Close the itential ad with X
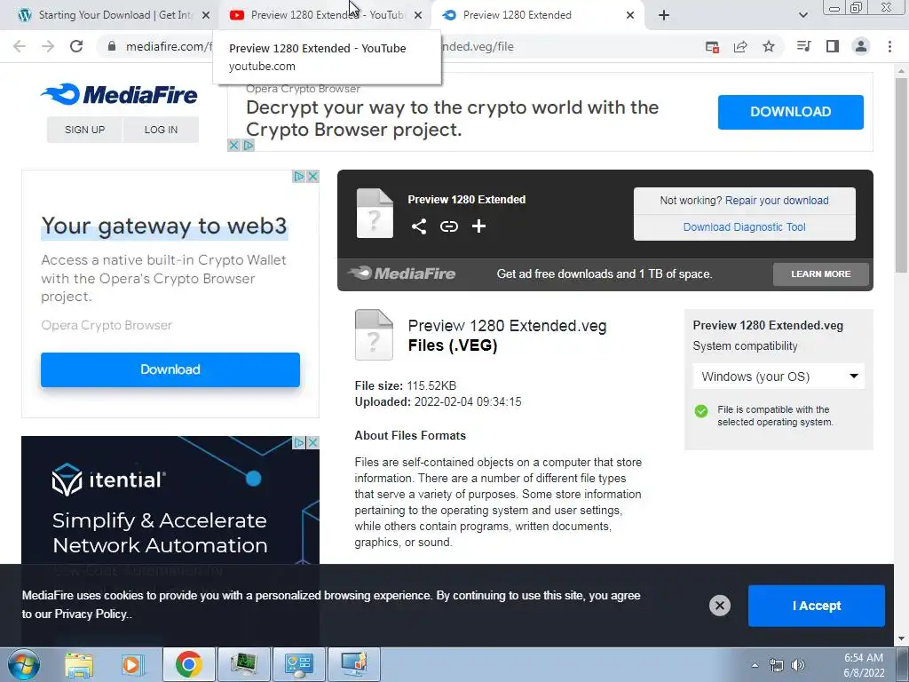 (313, 442)
